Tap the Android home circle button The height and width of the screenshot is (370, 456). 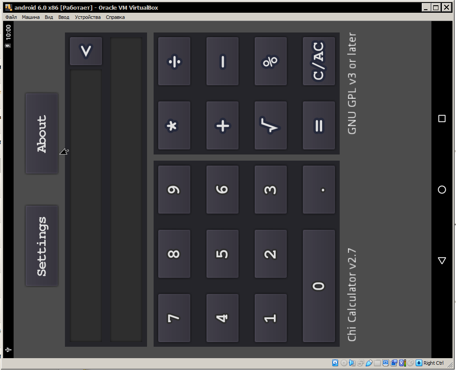(x=442, y=190)
